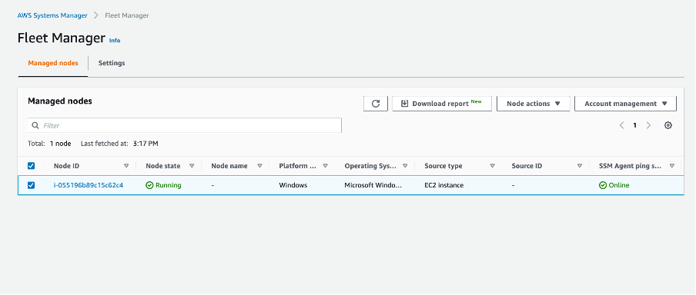The width and height of the screenshot is (696, 295).
Task: Click the Download report button
Action: [x=442, y=104]
